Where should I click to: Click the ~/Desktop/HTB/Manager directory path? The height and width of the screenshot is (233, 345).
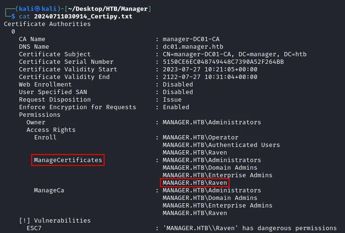pos(108,9)
